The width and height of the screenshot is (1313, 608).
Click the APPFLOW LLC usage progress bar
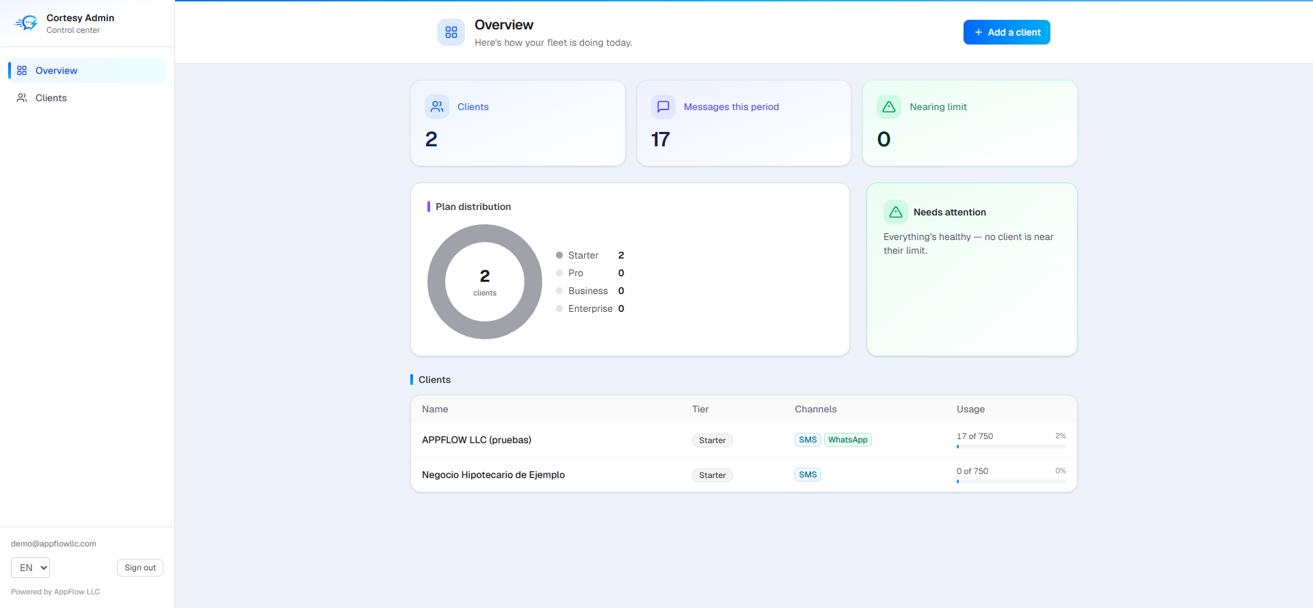point(1011,447)
